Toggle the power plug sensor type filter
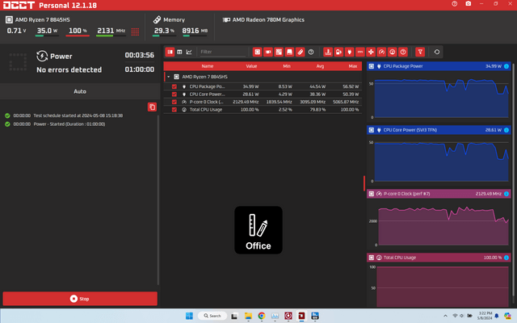Screen dimensions: 517x323 coord(349,52)
